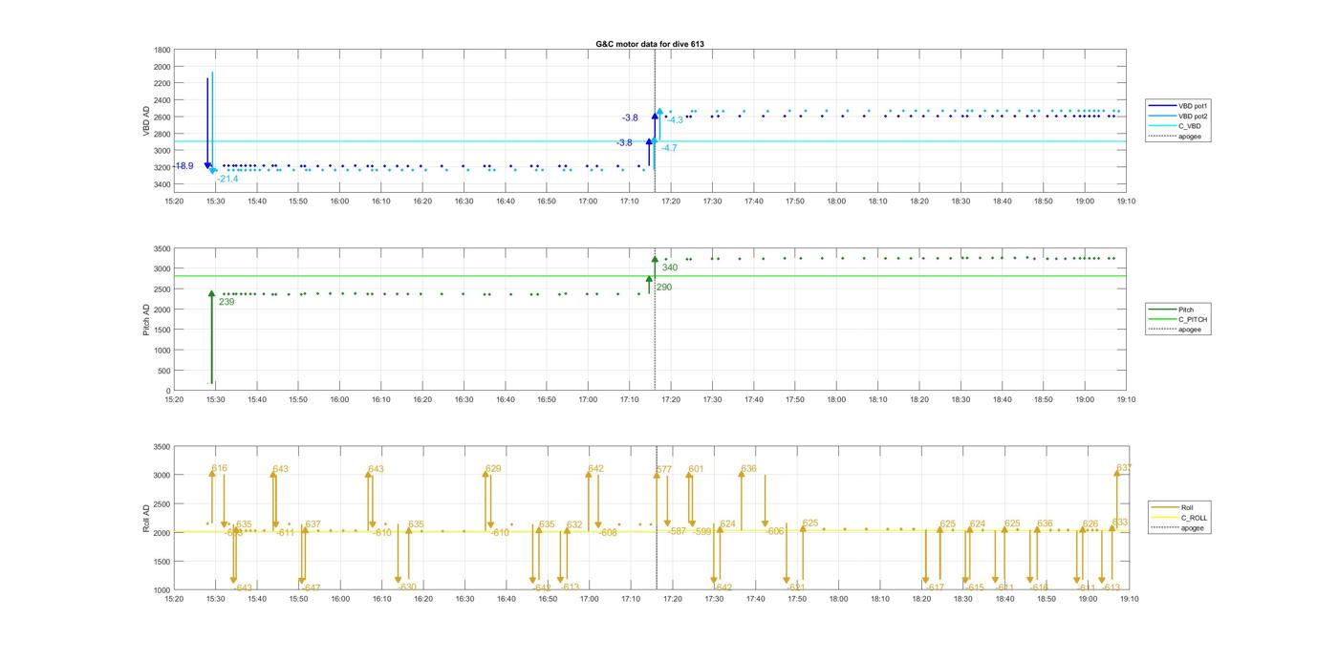The height and width of the screenshot is (662, 1338).
Task: Click the 'Pitch AD' y-axis label
Action: (147, 318)
